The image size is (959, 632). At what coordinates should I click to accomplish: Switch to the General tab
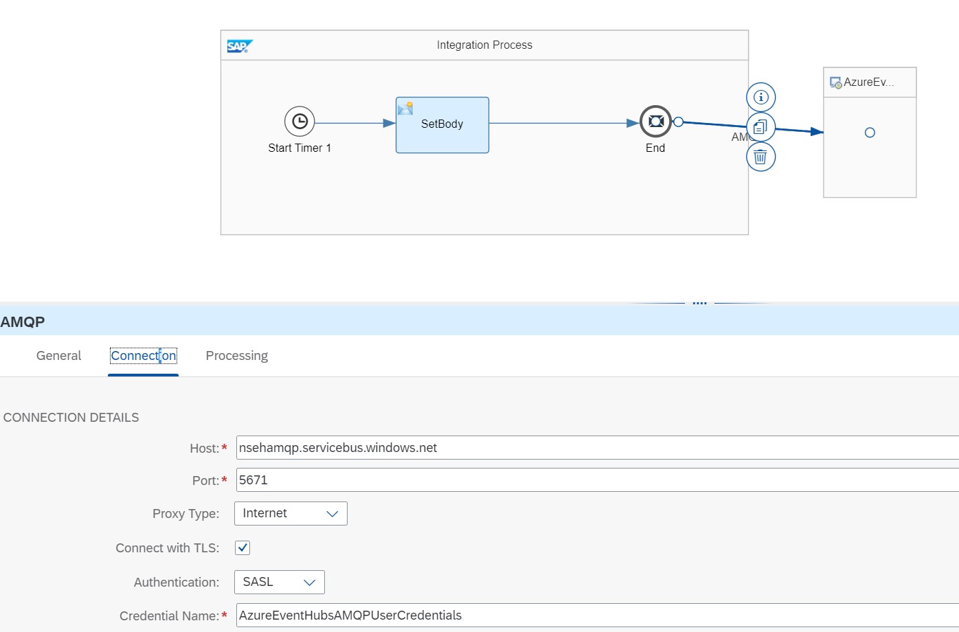pyautogui.click(x=58, y=356)
